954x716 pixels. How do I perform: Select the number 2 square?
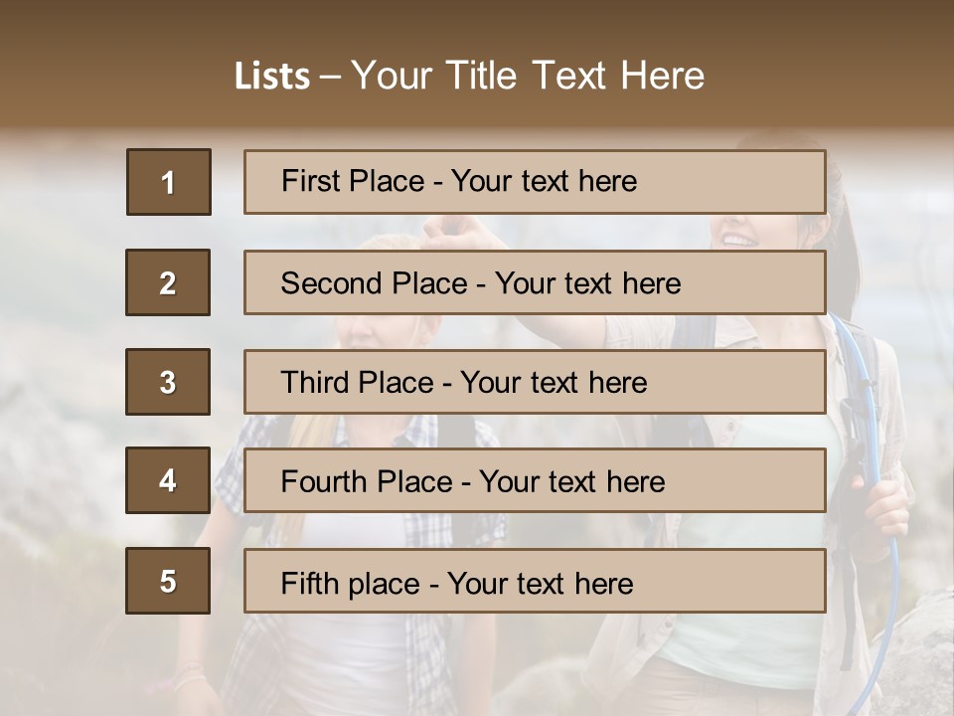[x=168, y=282]
